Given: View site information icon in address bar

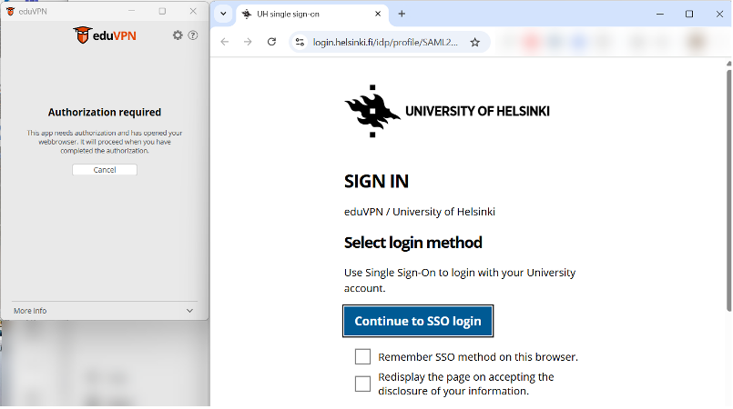Looking at the screenshot, I should [300, 42].
